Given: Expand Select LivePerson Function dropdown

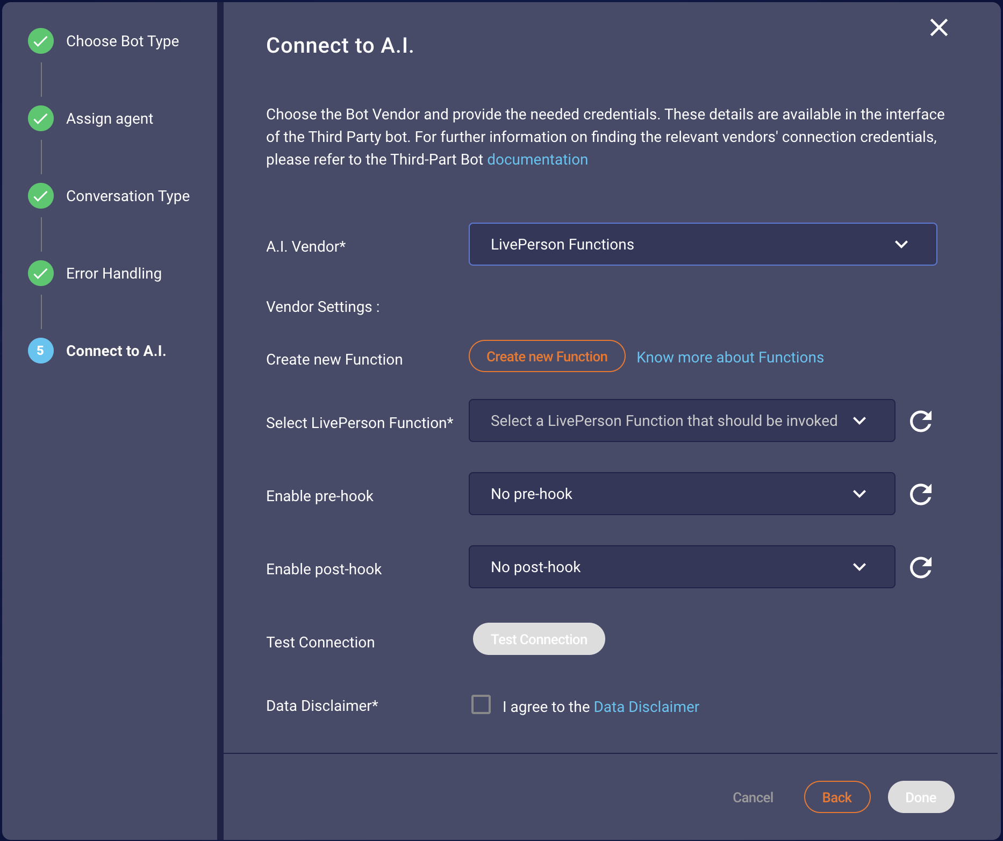Looking at the screenshot, I should point(682,420).
